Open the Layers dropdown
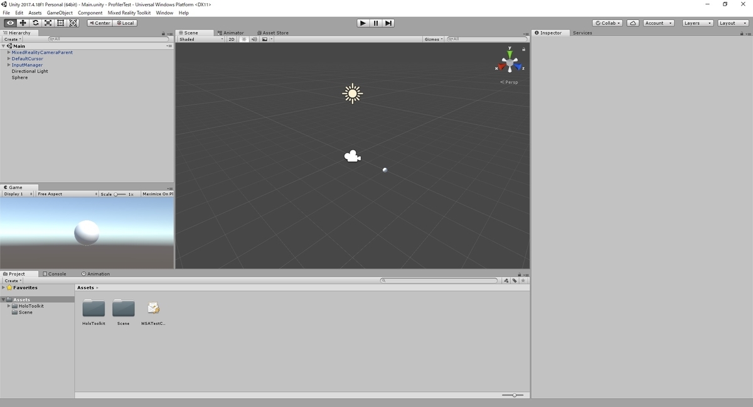 coord(698,23)
